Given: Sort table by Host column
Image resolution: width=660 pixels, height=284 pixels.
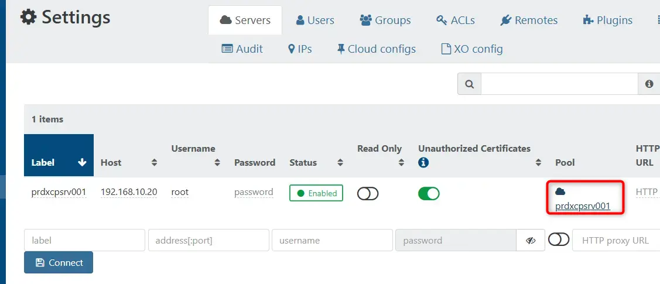Looking at the screenshot, I should (x=129, y=162).
